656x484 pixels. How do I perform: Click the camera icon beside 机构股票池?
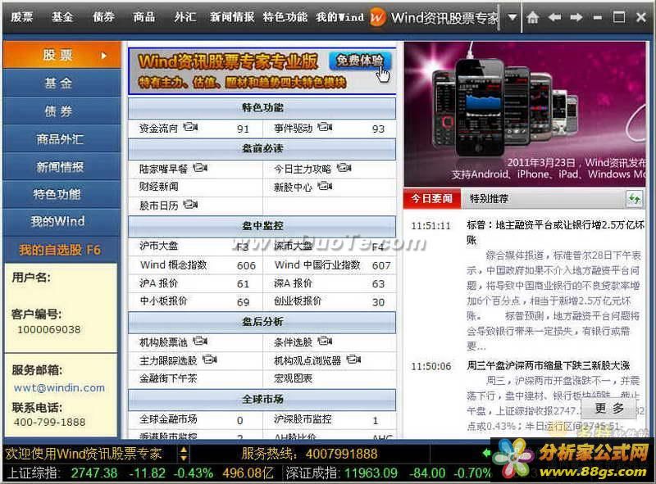(x=200, y=341)
